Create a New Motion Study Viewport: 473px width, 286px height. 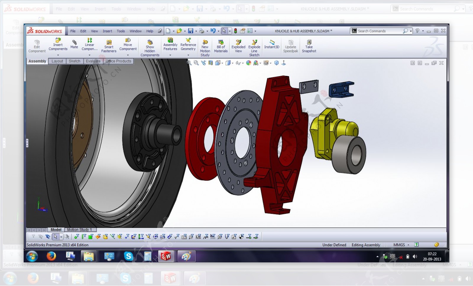click(205, 48)
